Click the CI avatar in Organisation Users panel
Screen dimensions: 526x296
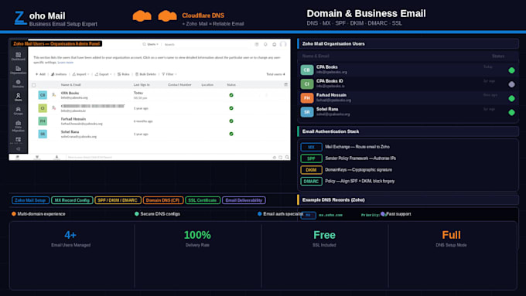307,83
